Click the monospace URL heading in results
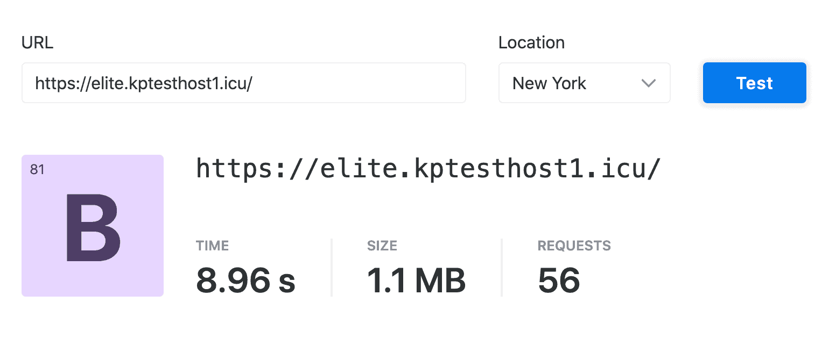Screen dimensions: 829x345 tap(427, 169)
